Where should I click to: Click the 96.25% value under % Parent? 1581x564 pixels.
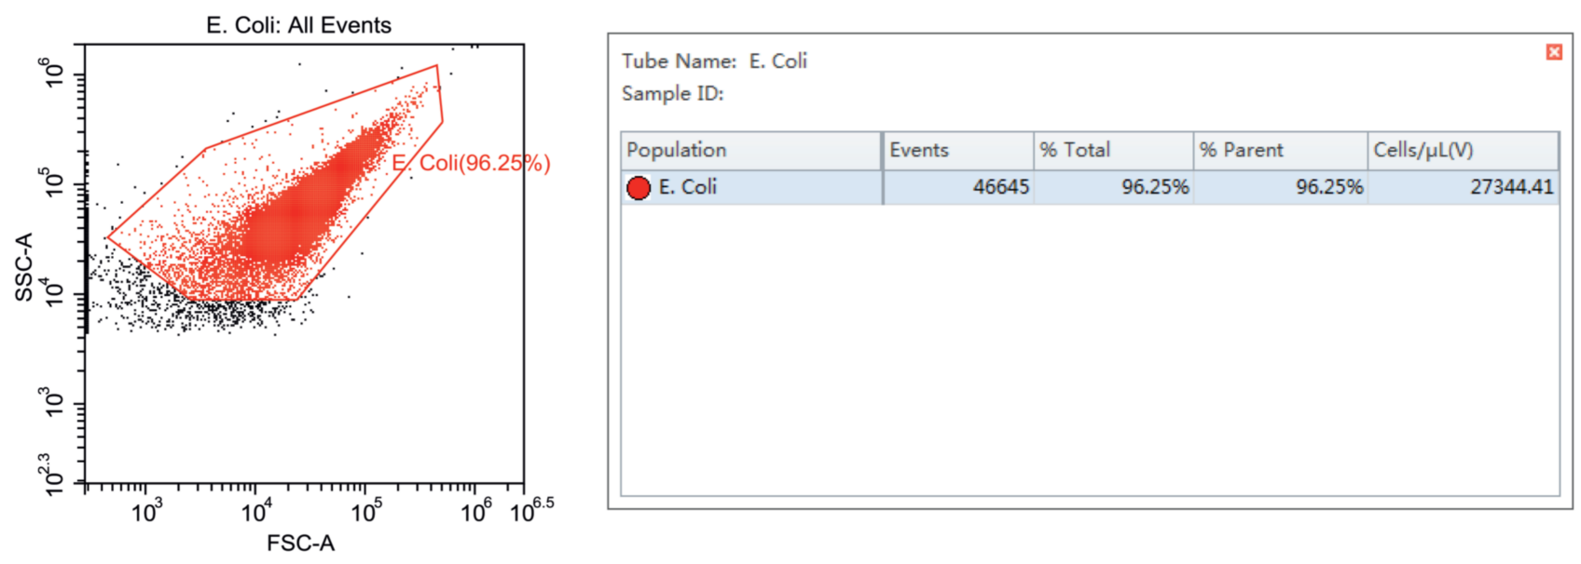tap(1329, 187)
